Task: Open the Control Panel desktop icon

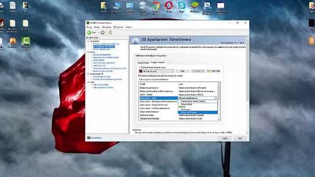Action: [x=129, y=5]
